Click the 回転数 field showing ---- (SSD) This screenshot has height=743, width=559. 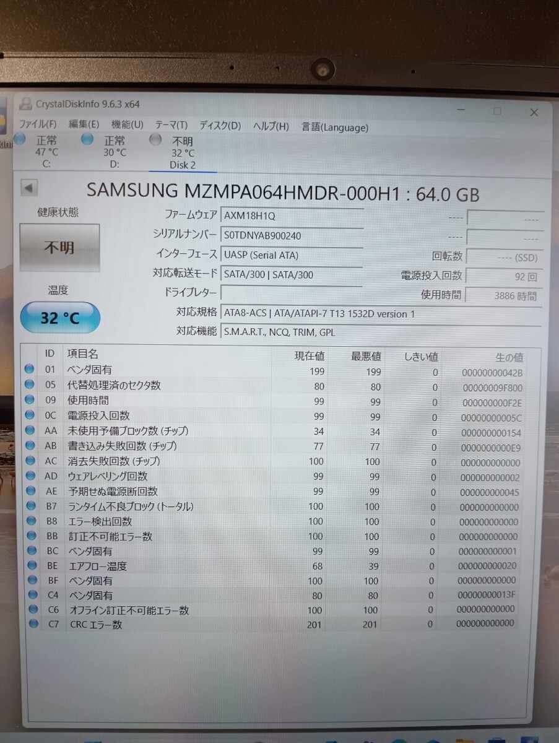pyautogui.click(x=503, y=258)
